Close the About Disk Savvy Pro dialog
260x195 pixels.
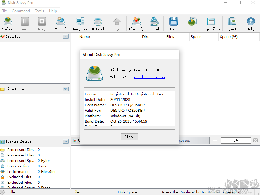click(x=129, y=137)
